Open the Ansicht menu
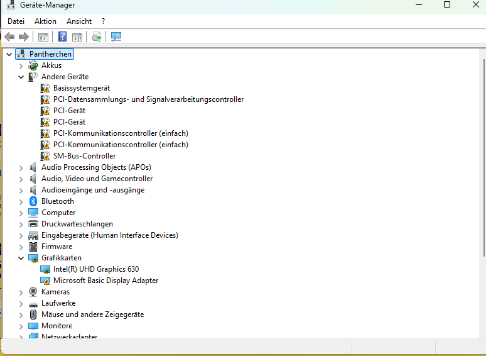The width and height of the screenshot is (486, 356). 79,21
